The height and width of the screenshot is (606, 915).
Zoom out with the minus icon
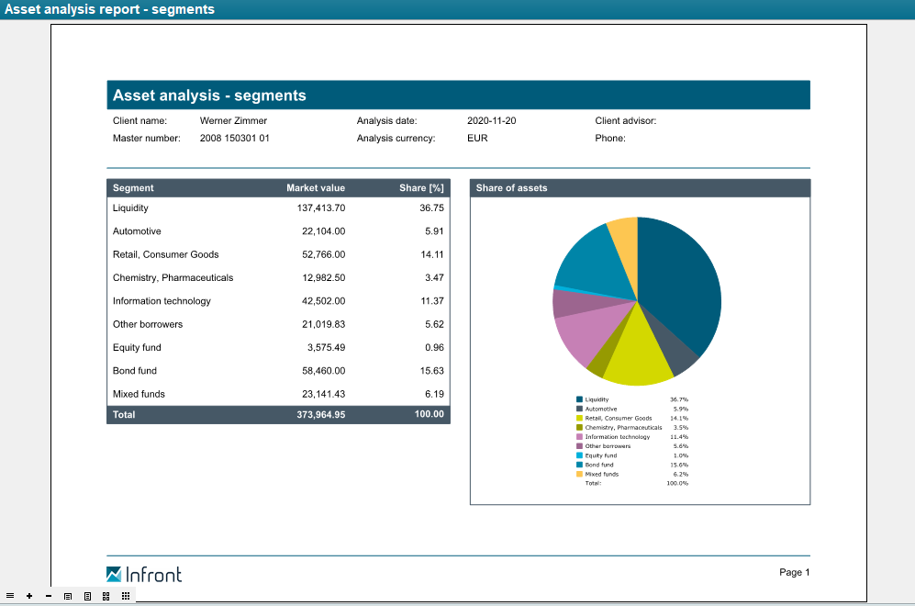48,596
